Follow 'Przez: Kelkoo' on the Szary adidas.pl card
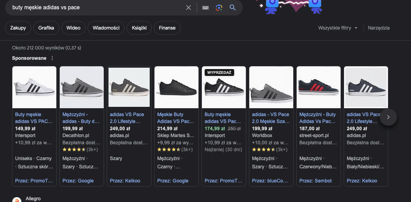 tap(125, 181)
